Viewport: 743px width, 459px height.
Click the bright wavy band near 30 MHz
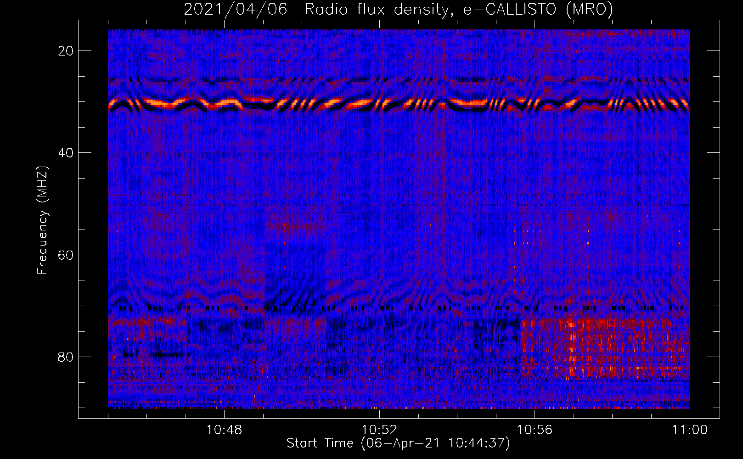tap(399, 105)
